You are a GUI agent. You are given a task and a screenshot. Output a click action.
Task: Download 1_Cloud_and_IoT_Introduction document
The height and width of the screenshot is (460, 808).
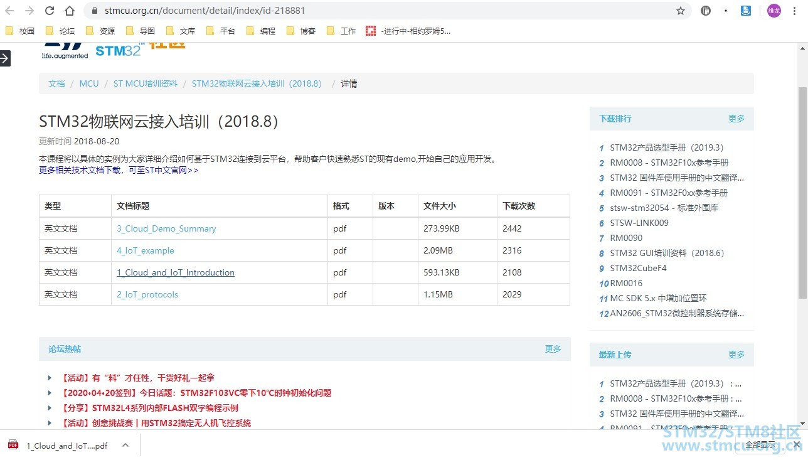(176, 272)
